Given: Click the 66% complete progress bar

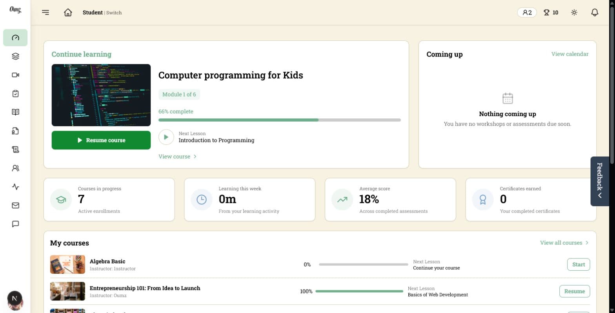Looking at the screenshot, I should tap(280, 120).
